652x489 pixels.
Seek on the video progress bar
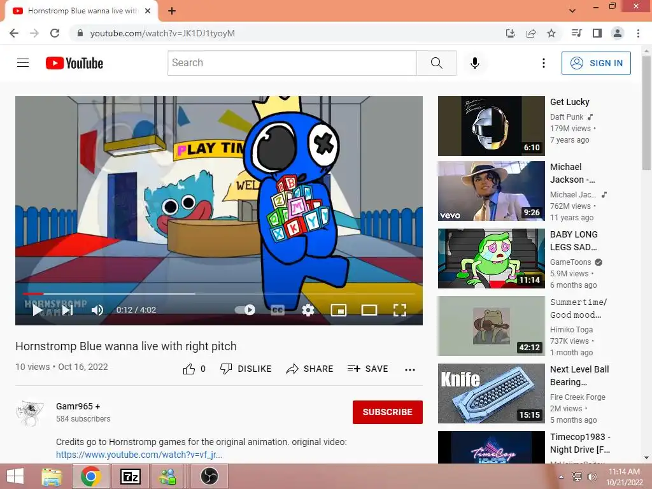point(219,294)
